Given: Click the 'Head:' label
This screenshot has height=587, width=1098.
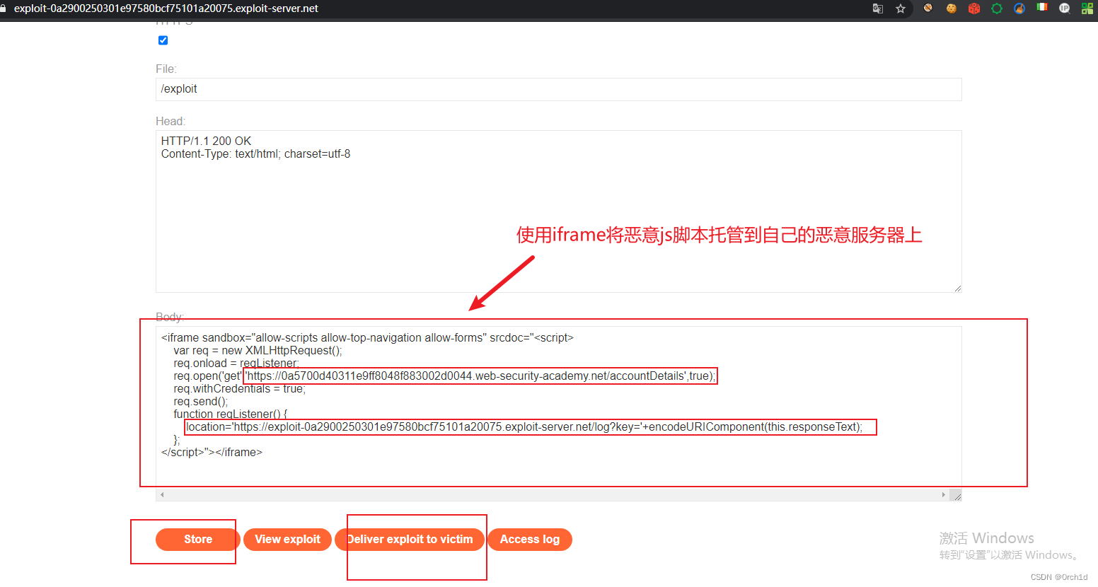Looking at the screenshot, I should tap(171, 121).
